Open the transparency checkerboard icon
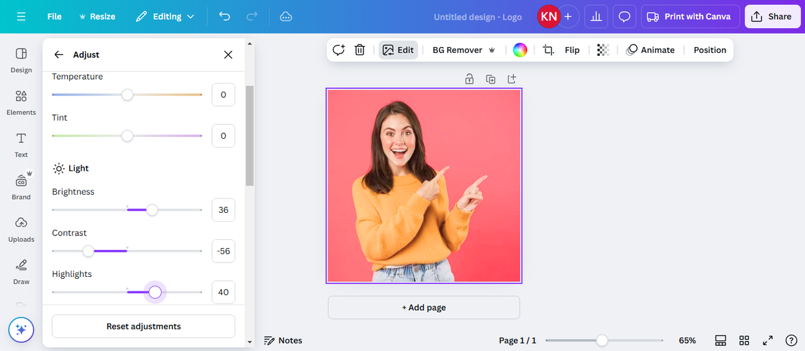Image resolution: width=805 pixels, height=351 pixels. [603, 50]
